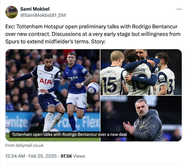
Task: Open bottom-right image of manager clapping
Action: pos(141,118)
